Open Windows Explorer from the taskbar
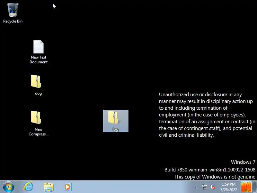This screenshot has width=257, height=193. (49, 187)
